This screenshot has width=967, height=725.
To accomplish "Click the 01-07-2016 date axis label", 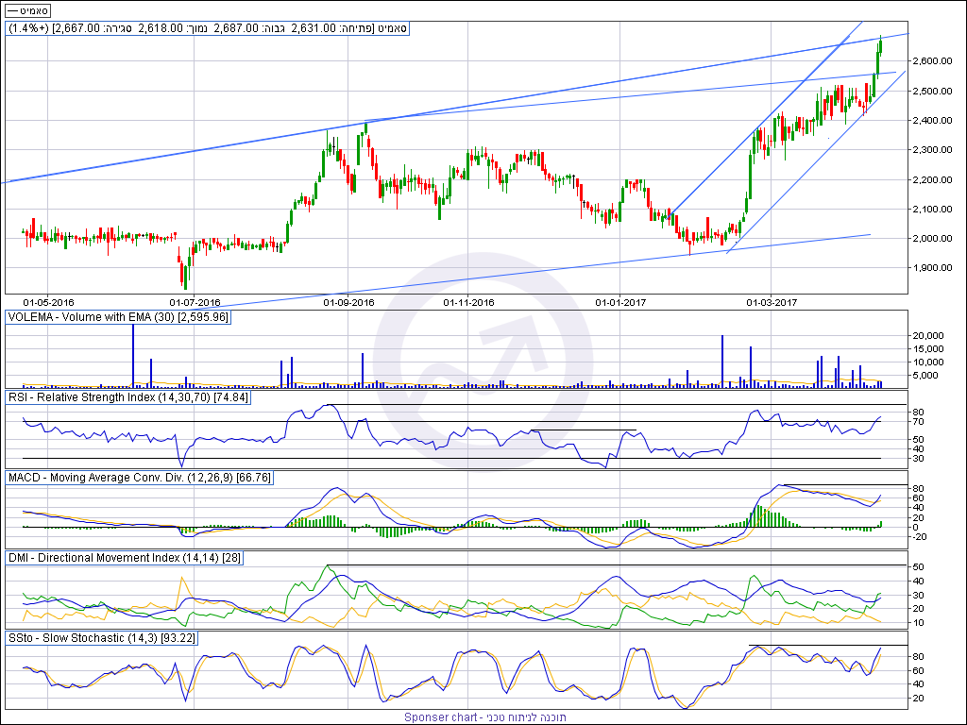I will (195, 303).
